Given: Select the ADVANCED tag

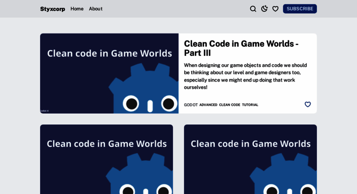Looking at the screenshot, I should [208, 105].
